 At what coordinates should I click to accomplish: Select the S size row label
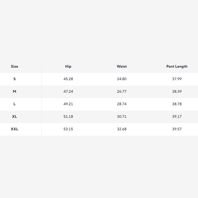coord(14,79)
